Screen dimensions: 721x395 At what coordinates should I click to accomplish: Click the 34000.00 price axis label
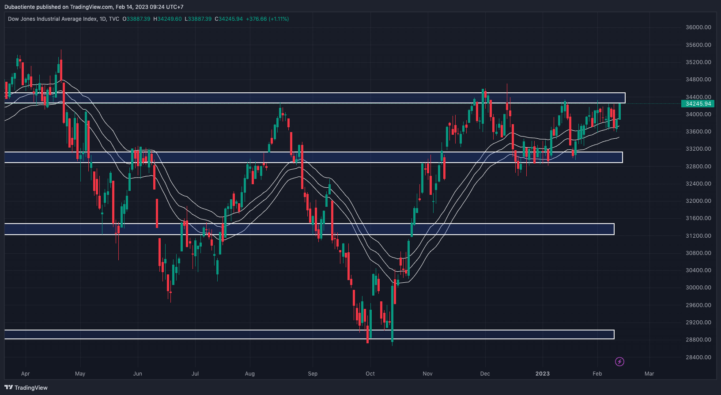click(698, 114)
